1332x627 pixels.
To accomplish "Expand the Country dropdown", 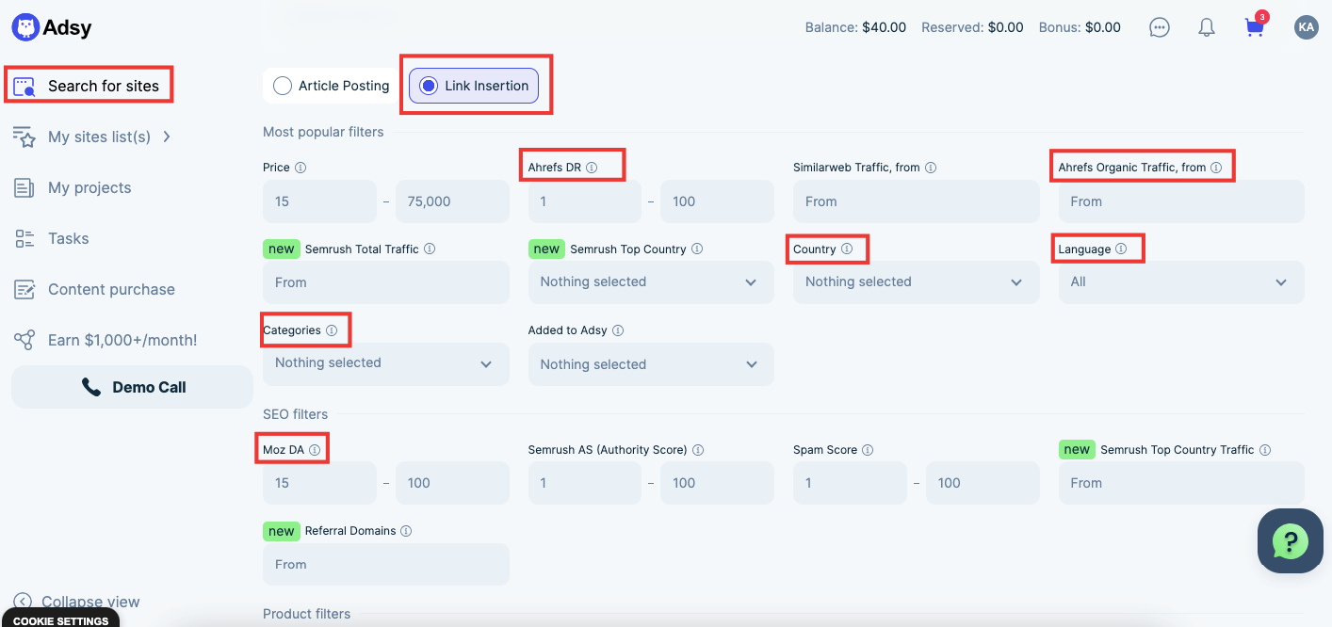I will [916, 282].
